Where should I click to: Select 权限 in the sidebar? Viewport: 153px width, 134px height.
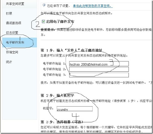pyautogui.click(x=9, y=13)
